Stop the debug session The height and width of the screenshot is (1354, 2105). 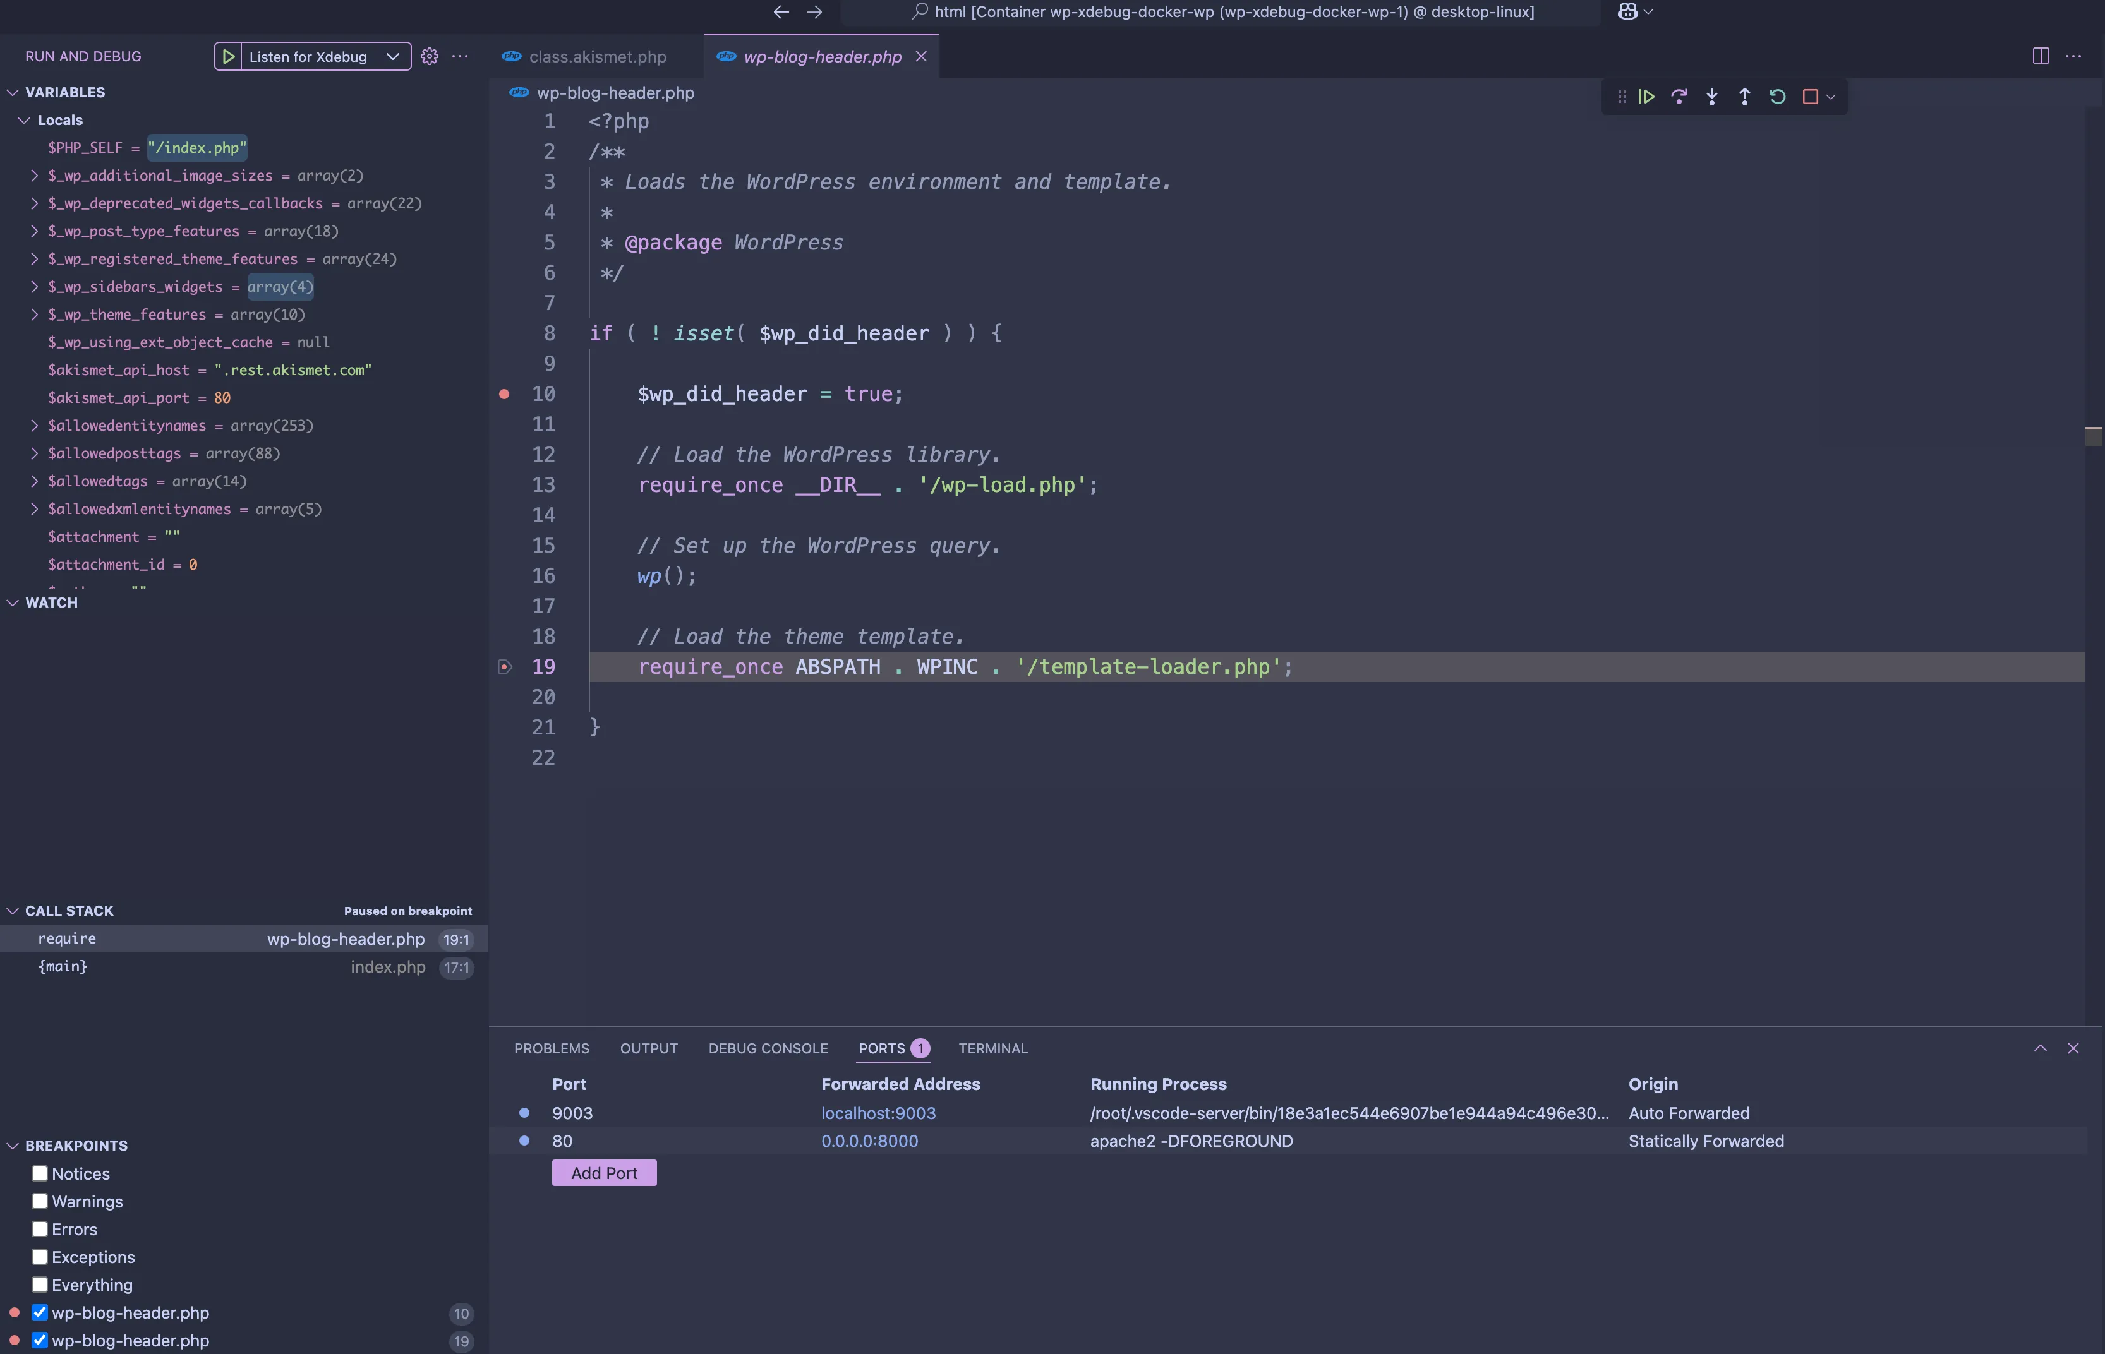click(1809, 97)
